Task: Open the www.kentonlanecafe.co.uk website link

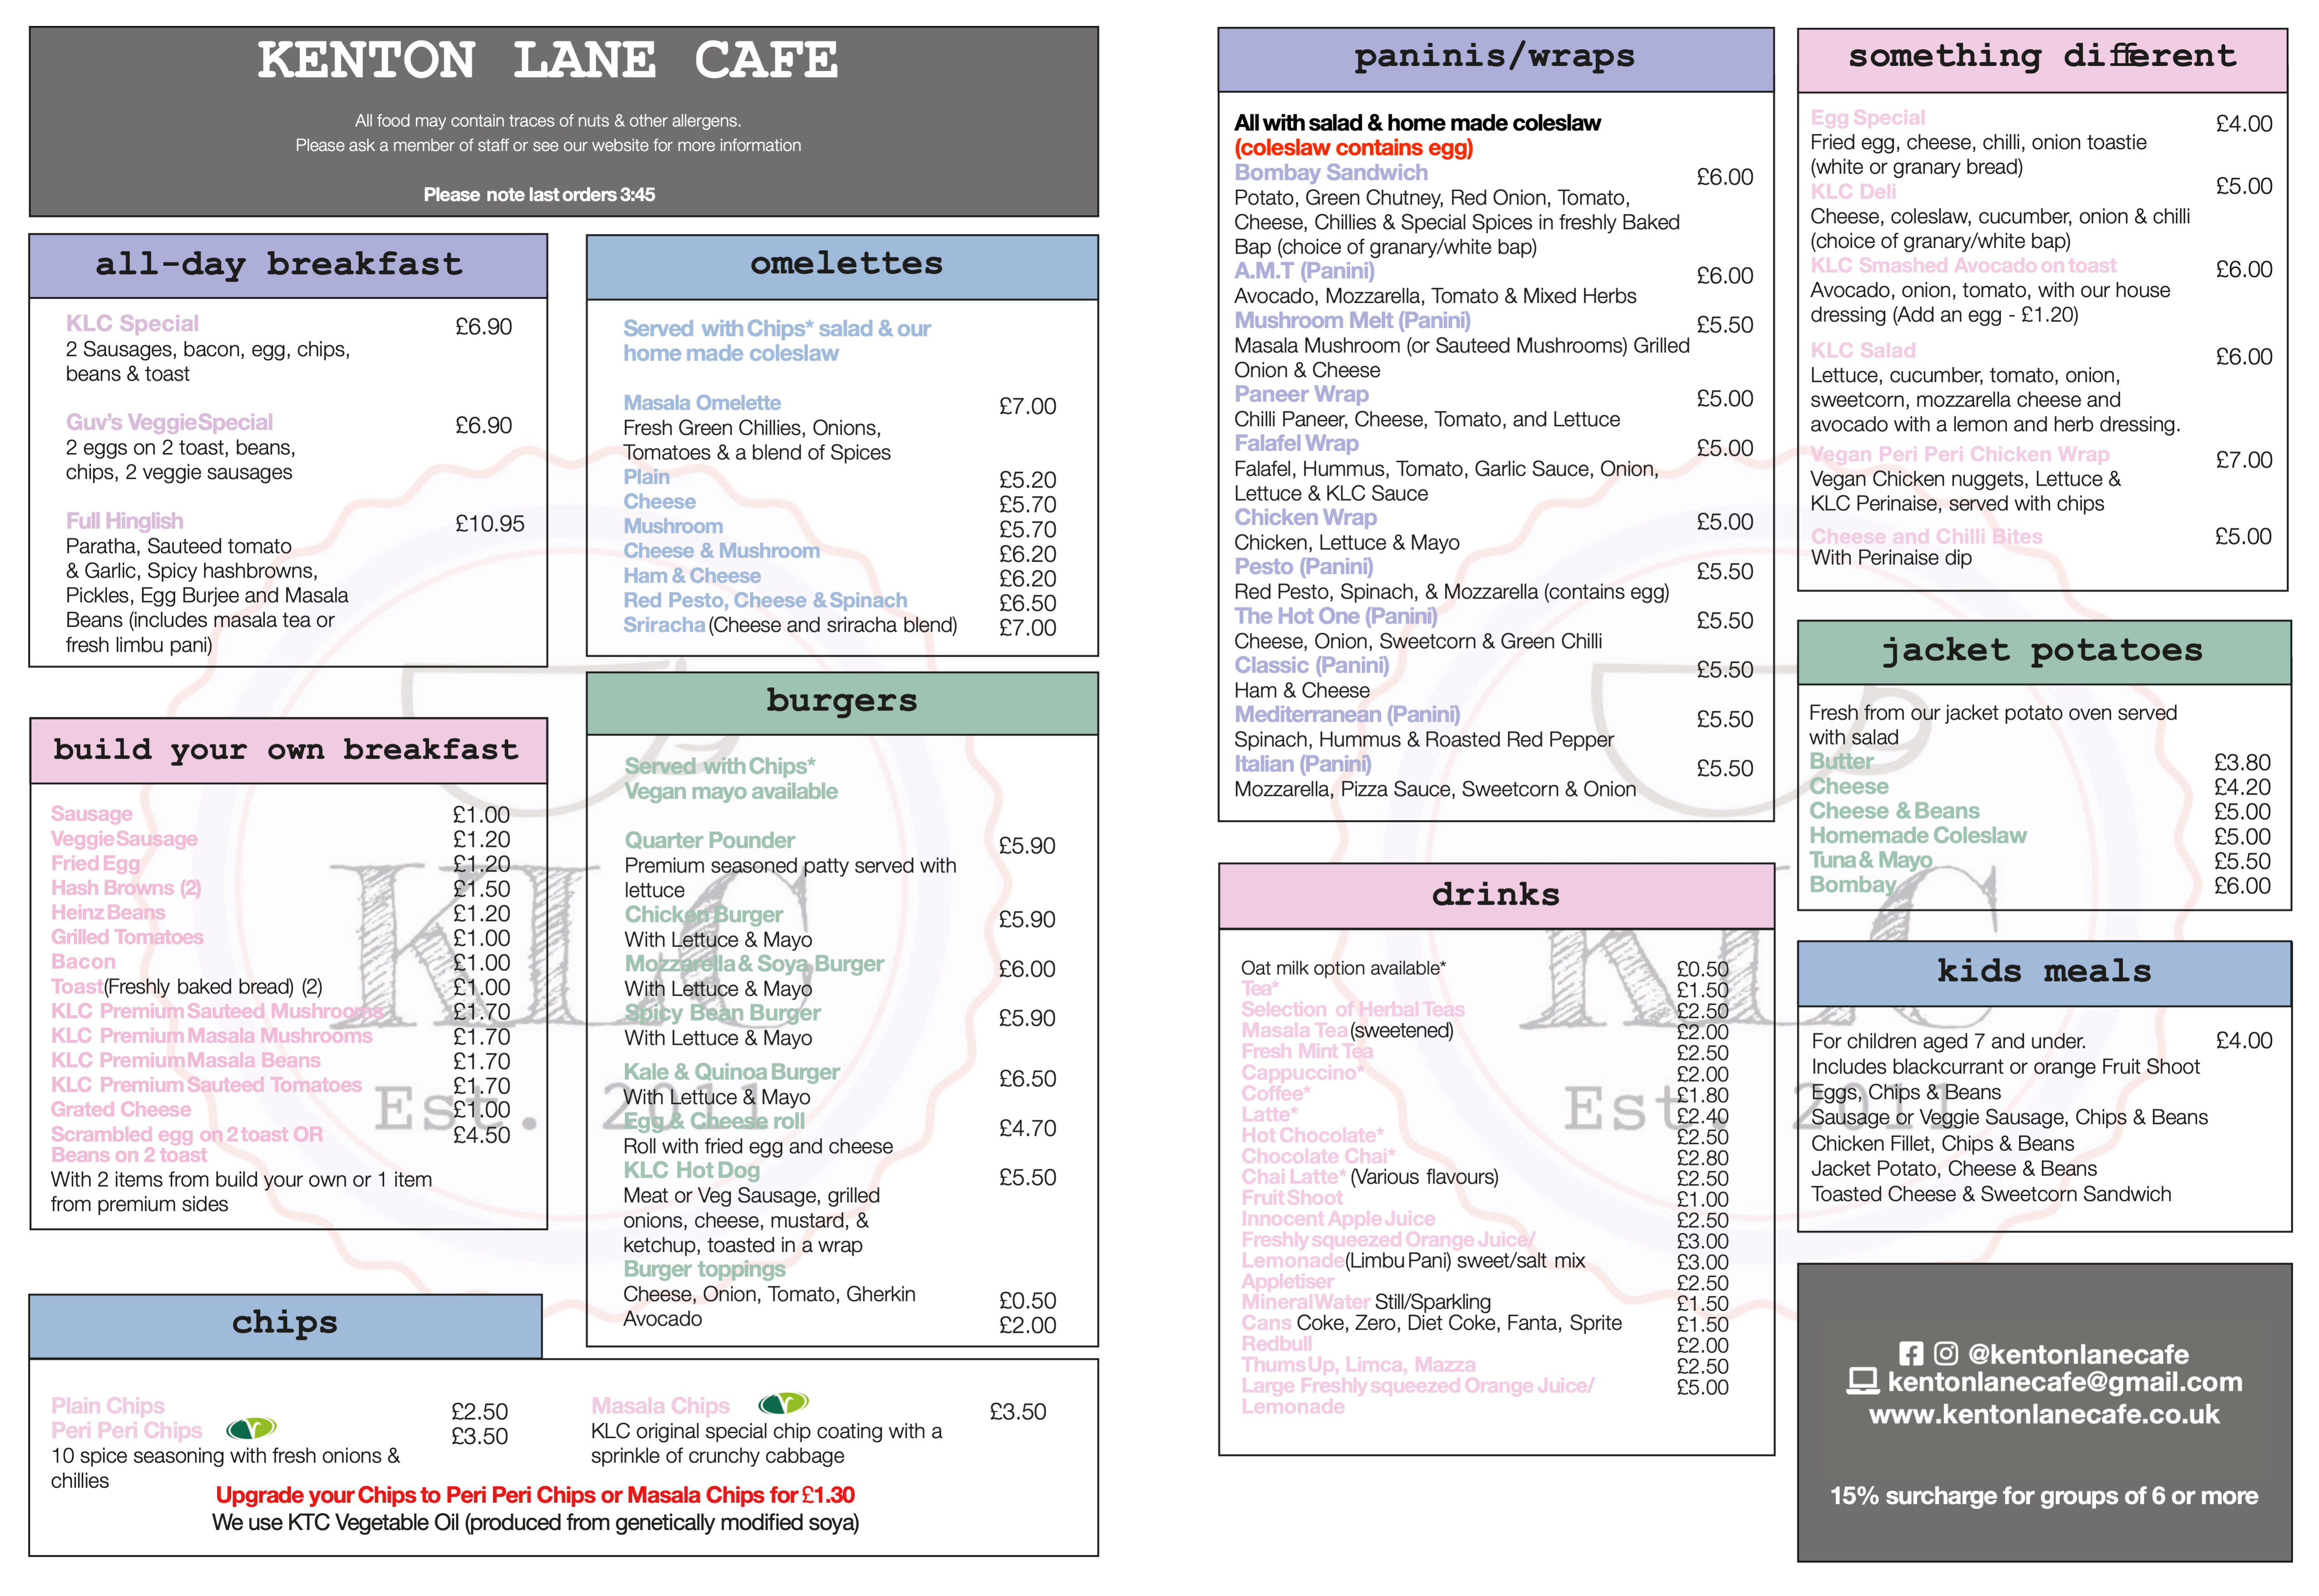Action: click(2044, 1414)
